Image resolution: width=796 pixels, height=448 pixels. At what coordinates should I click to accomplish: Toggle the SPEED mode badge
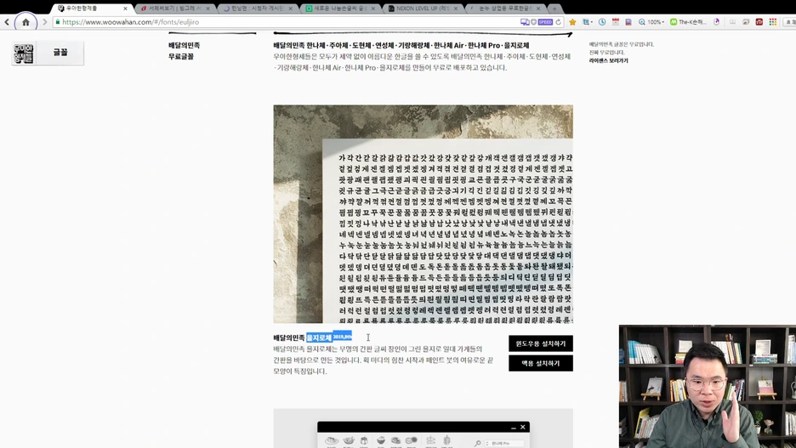click(x=545, y=22)
